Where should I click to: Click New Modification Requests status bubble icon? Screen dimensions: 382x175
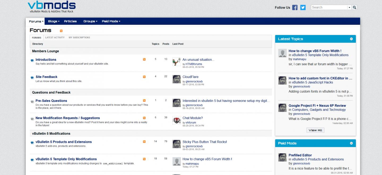point(32,119)
